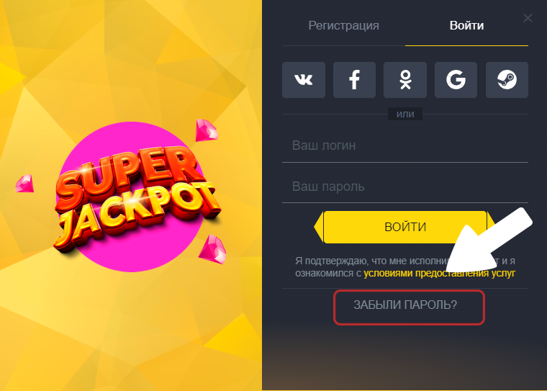
Task: Choose Facebook login icon
Action: 354,80
